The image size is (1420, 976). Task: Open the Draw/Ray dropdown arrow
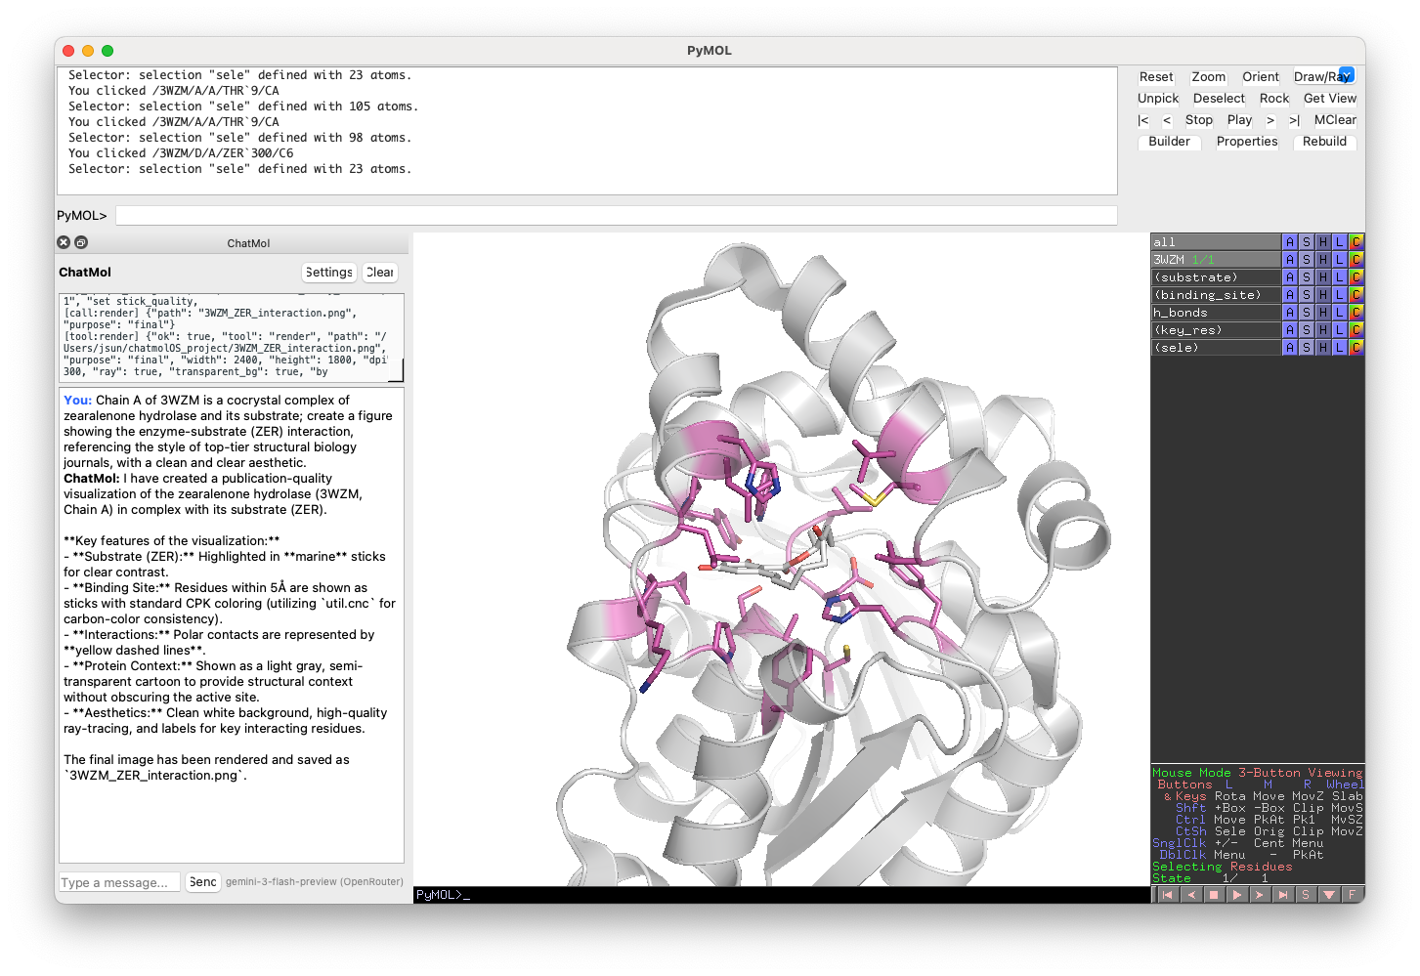pyautogui.click(x=1347, y=74)
